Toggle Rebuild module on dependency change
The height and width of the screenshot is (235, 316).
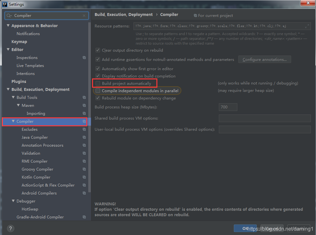pyautogui.click(x=98, y=98)
